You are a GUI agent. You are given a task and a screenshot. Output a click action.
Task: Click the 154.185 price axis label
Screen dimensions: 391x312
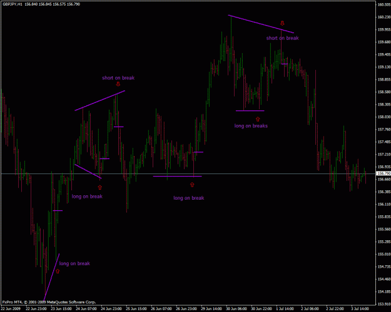(384, 291)
